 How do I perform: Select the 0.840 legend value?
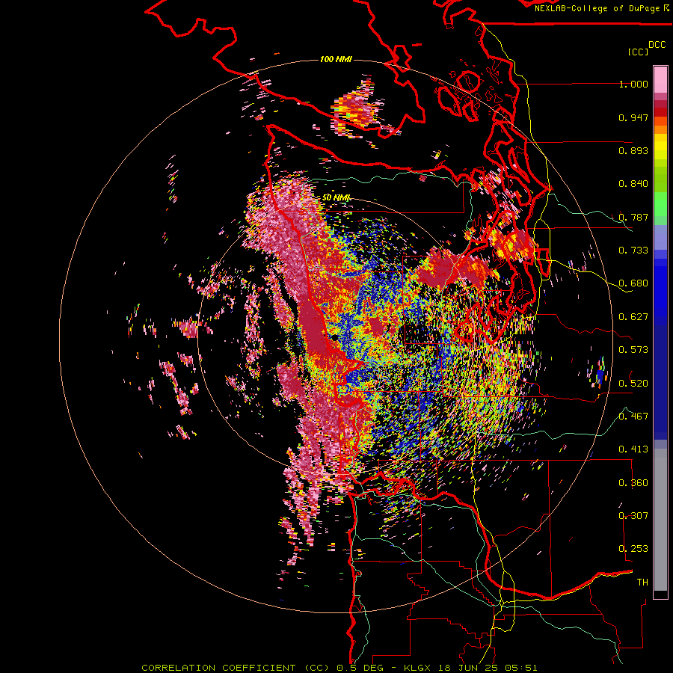(x=633, y=184)
